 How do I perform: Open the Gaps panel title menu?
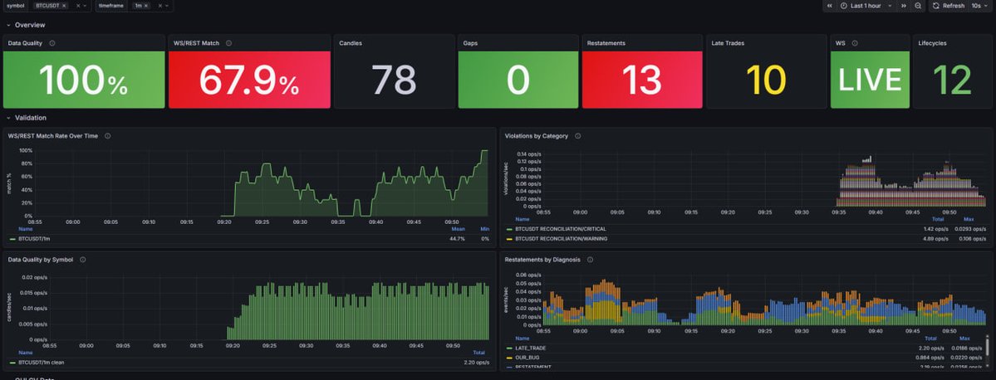[471, 43]
